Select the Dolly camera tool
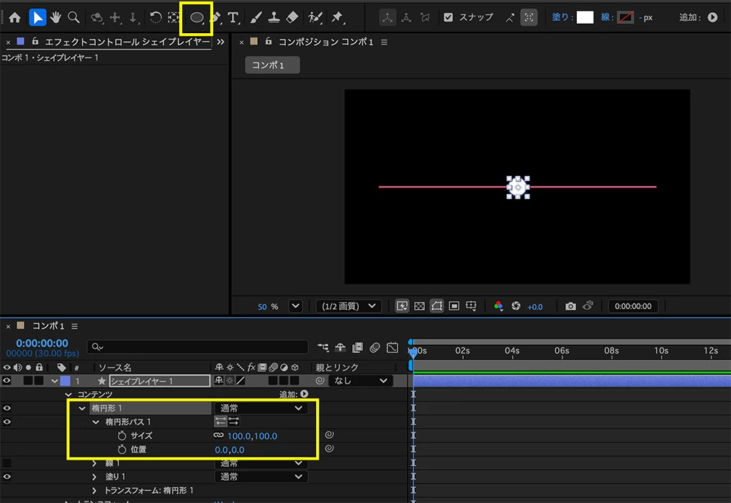This screenshot has height=503, width=731. click(x=133, y=18)
